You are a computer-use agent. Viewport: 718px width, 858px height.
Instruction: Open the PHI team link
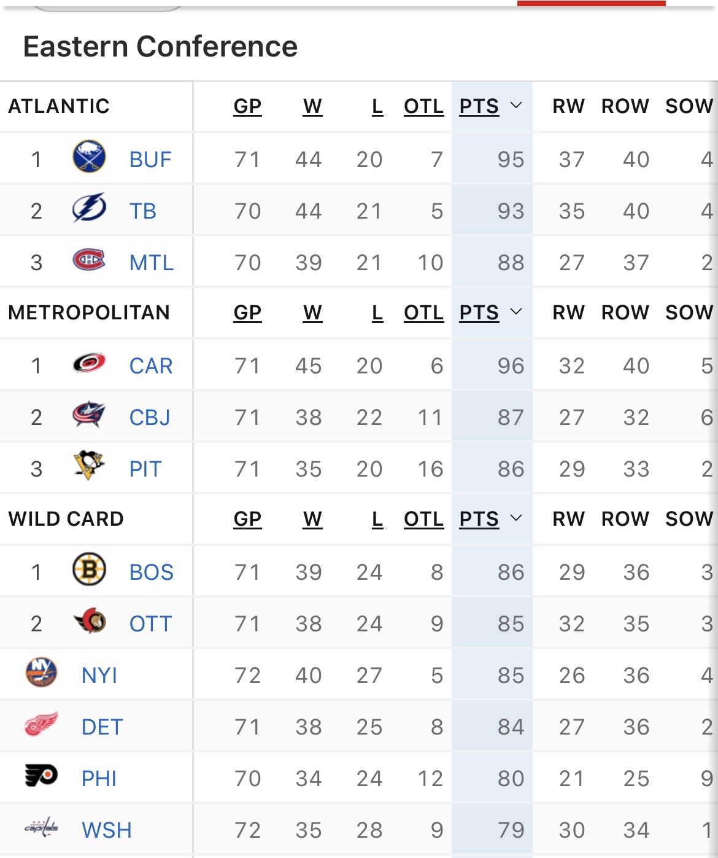[99, 779]
